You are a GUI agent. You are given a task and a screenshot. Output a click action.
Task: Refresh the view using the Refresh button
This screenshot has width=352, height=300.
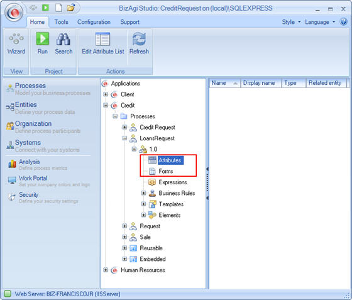click(139, 44)
